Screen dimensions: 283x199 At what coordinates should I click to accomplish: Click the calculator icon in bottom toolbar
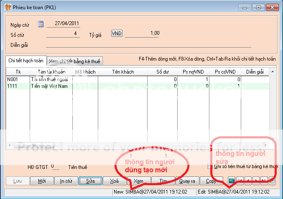pyautogui.click(x=231, y=181)
